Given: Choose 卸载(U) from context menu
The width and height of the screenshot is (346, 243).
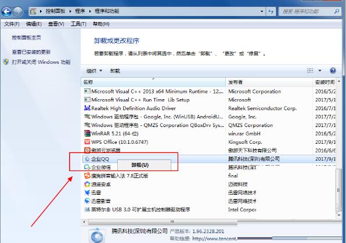Looking at the screenshot, I should tap(144, 165).
